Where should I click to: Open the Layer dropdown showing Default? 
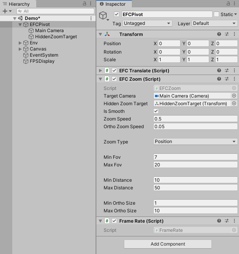(x=215, y=23)
